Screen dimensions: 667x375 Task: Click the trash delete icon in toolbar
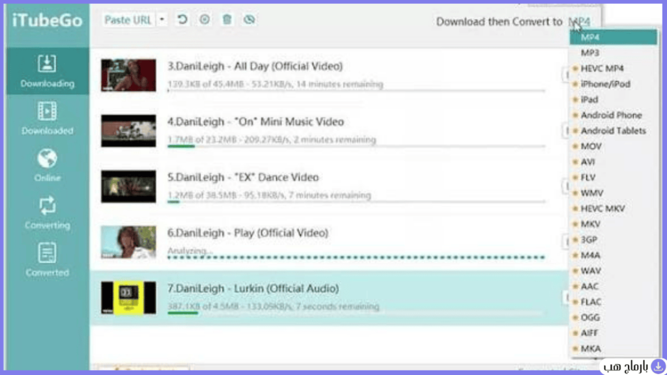(227, 20)
